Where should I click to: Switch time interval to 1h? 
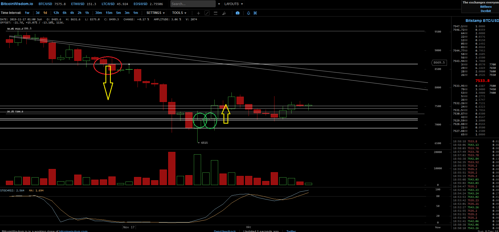[x=87, y=13]
